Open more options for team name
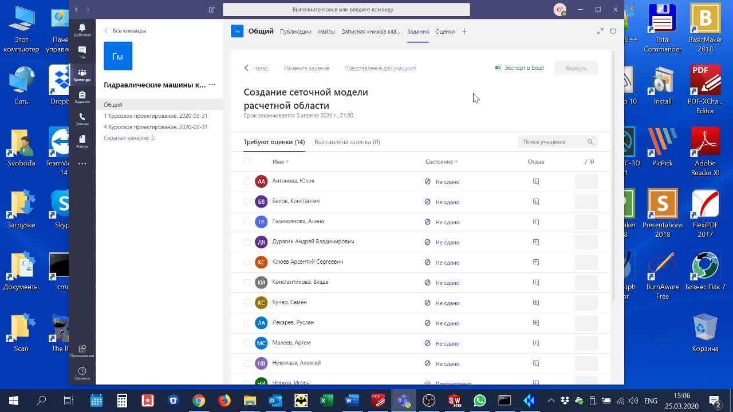The height and width of the screenshot is (412, 733). click(212, 85)
